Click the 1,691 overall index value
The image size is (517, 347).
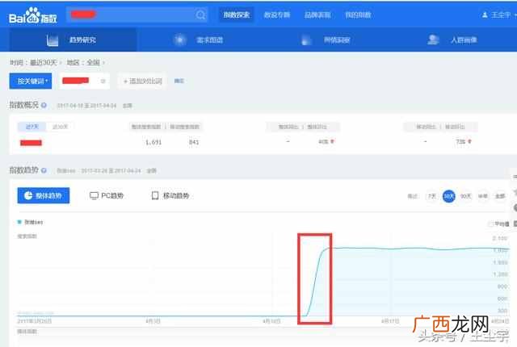pyautogui.click(x=153, y=142)
